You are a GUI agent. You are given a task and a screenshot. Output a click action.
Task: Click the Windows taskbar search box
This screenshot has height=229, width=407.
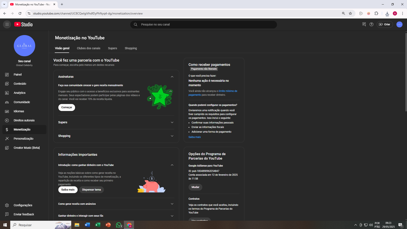[41, 225]
